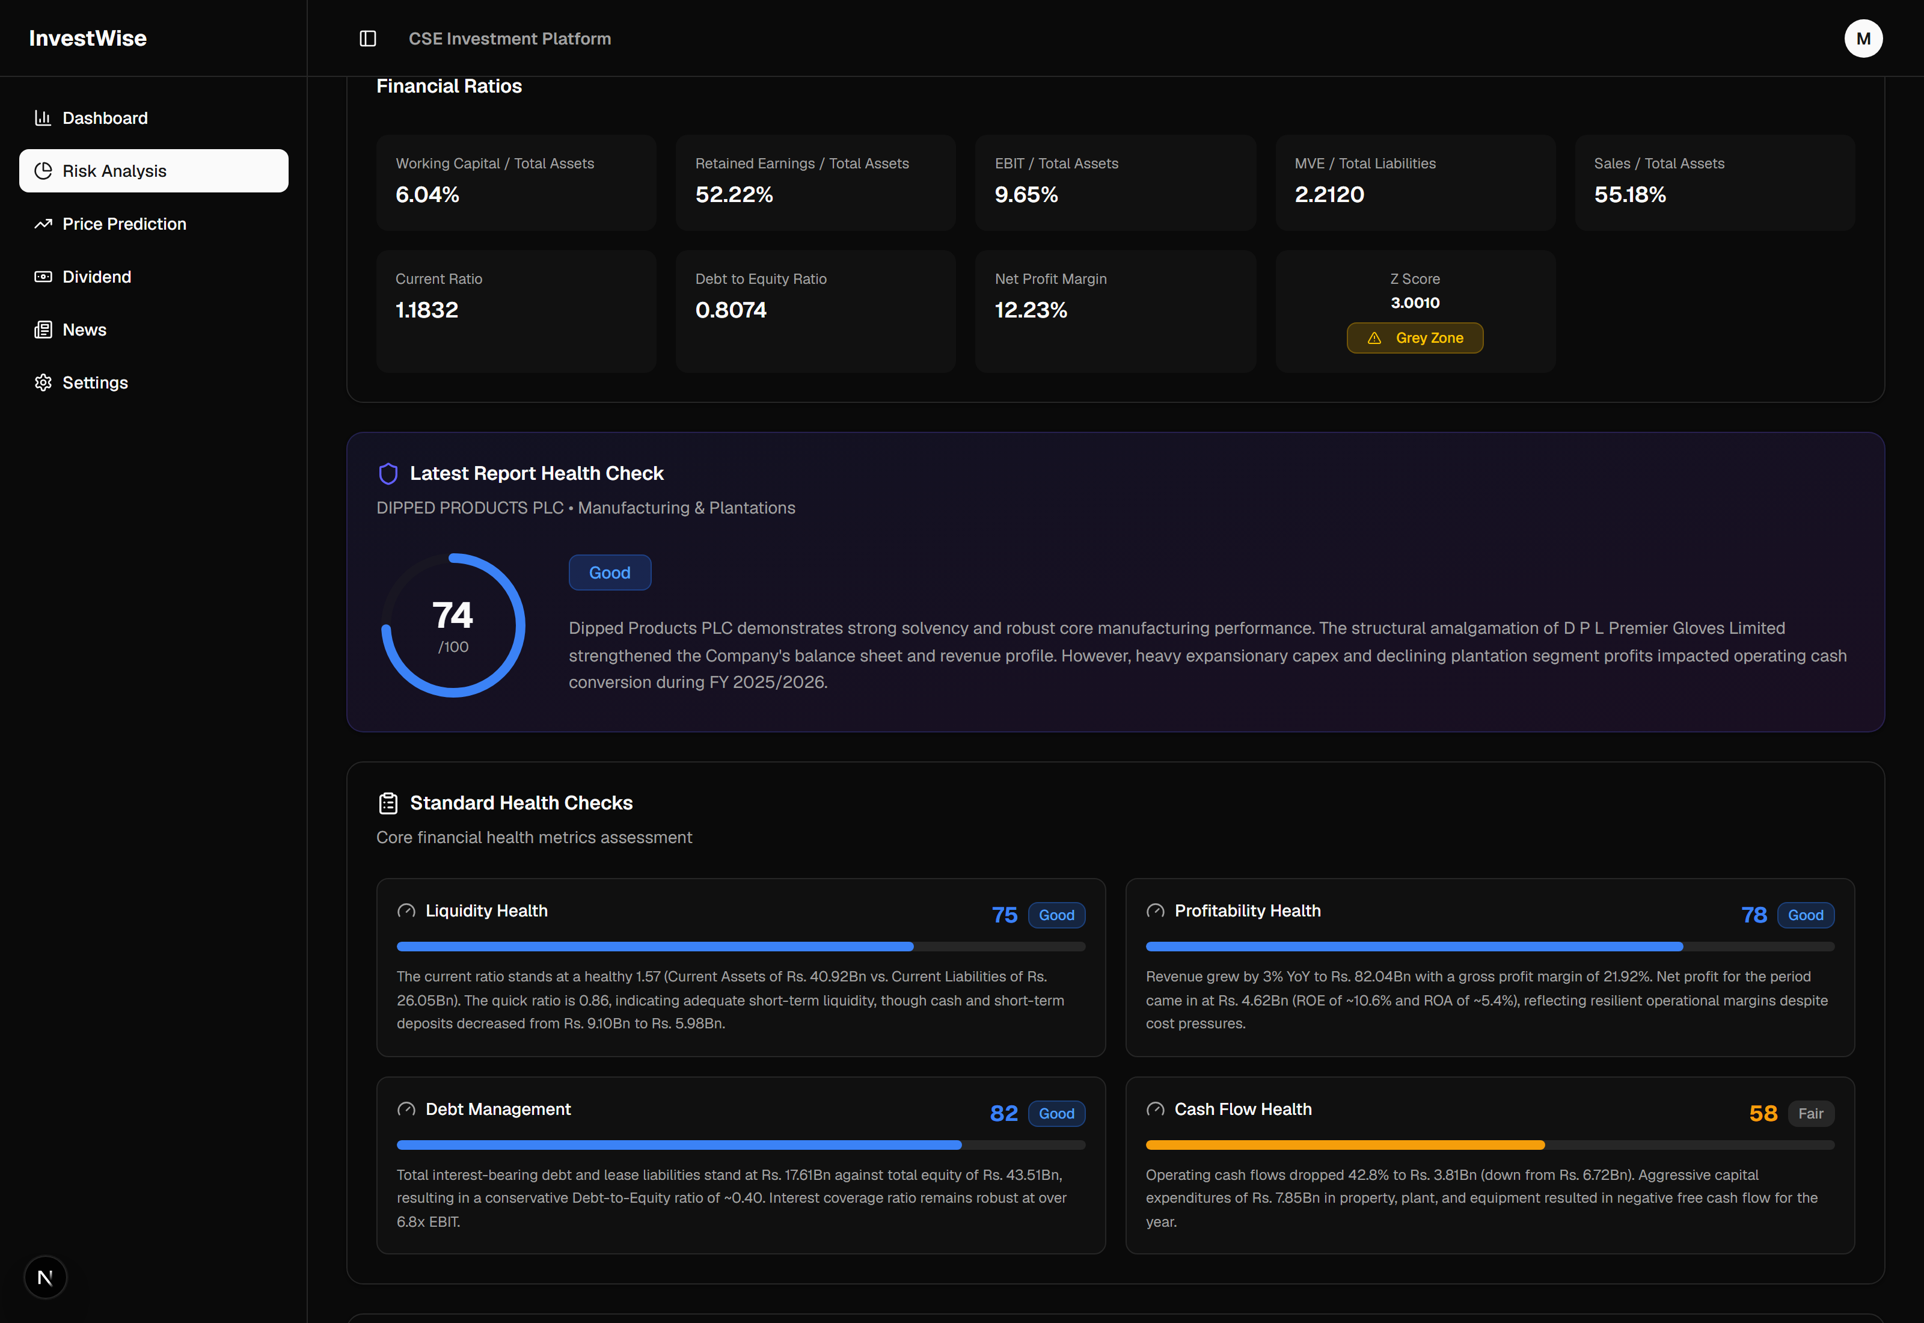Click the Fair badge on Cash Flow Health
This screenshot has height=1323, width=1924.
pyautogui.click(x=1810, y=1114)
